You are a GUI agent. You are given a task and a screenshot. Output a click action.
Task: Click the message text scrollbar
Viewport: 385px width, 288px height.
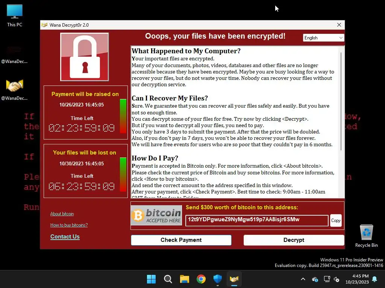(341, 101)
